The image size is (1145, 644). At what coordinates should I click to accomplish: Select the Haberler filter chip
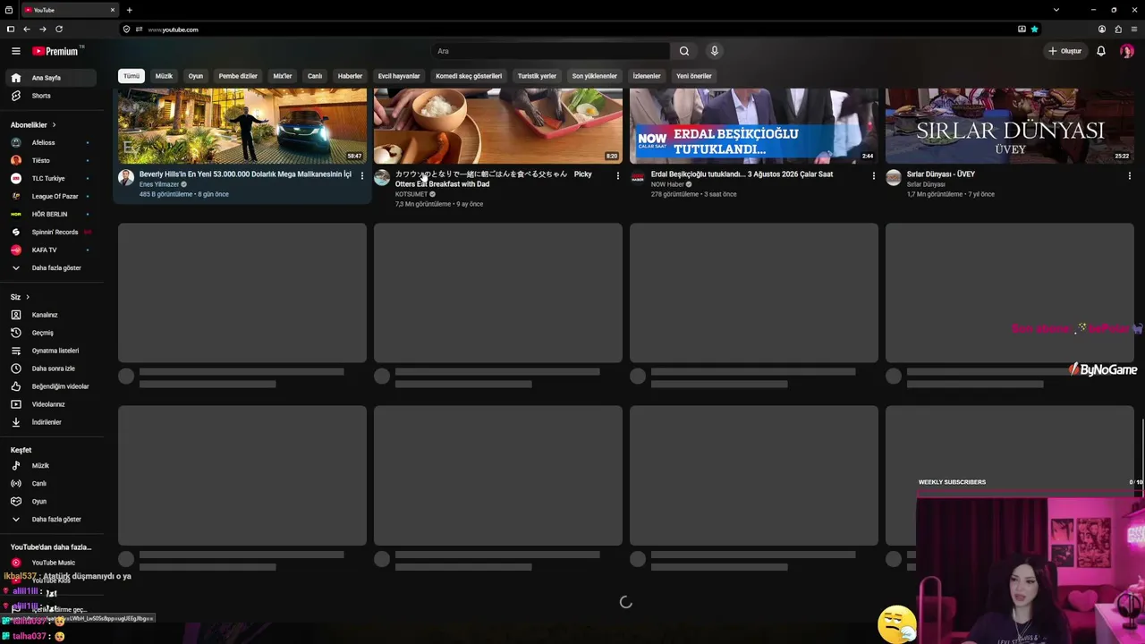350,76
